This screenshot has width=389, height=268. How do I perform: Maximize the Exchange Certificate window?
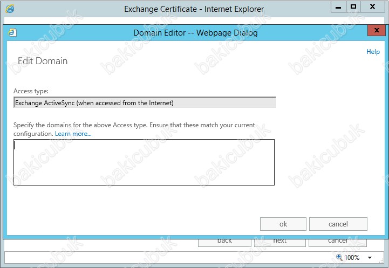pos(353,8)
